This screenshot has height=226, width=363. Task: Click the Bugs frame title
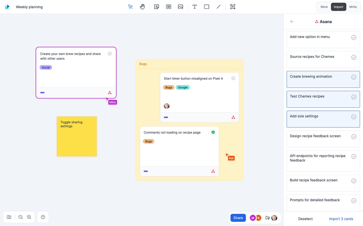pos(143,64)
